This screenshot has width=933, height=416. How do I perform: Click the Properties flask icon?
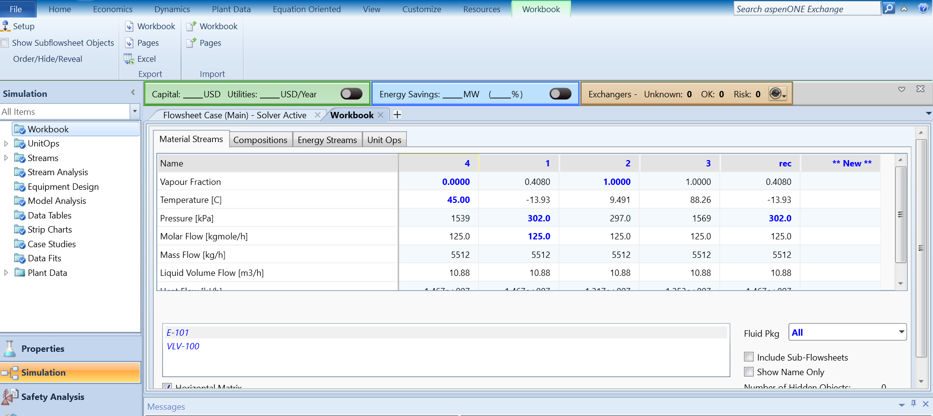point(9,348)
